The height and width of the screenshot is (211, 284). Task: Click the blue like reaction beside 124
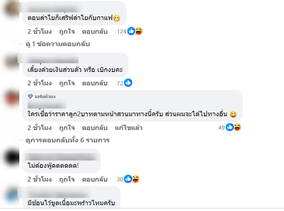click(x=131, y=32)
